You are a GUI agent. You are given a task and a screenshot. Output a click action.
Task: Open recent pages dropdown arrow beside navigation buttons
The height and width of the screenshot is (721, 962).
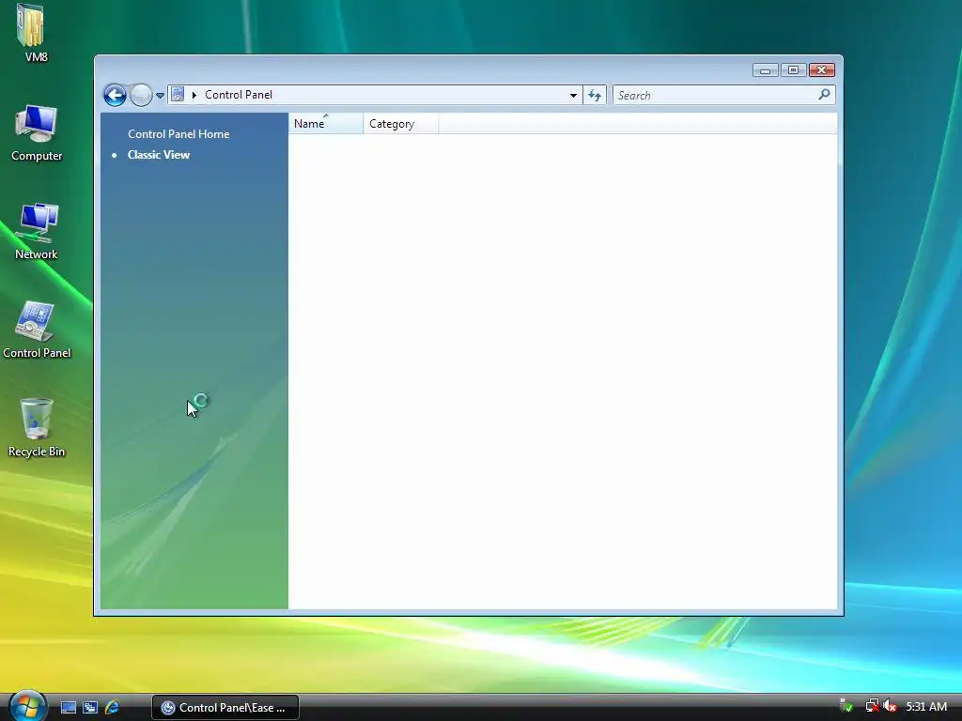[160, 96]
